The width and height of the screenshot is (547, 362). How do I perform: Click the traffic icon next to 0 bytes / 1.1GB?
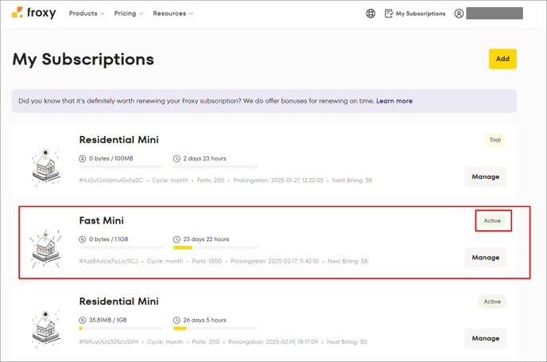(x=83, y=239)
